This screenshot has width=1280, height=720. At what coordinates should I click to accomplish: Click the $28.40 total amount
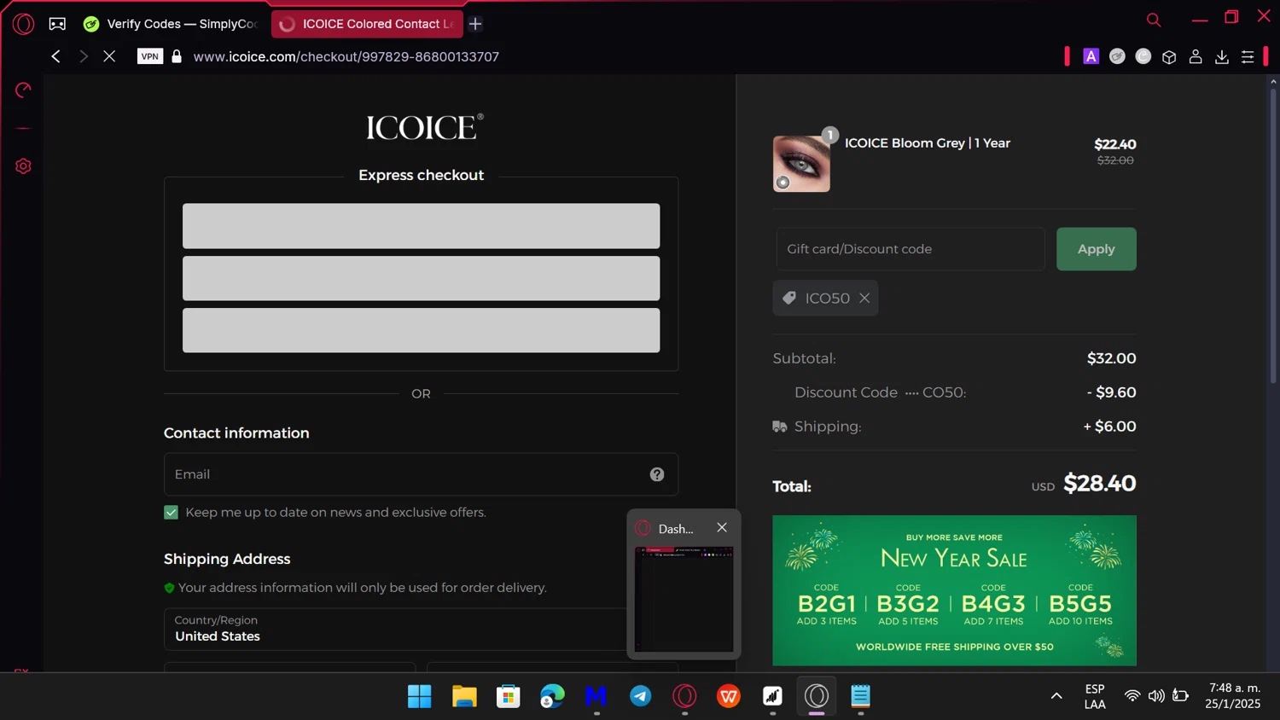coord(1100,484)
